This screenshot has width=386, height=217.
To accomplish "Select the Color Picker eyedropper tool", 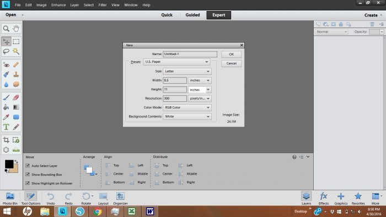I will pyautogui.click(x=6, y=117).
